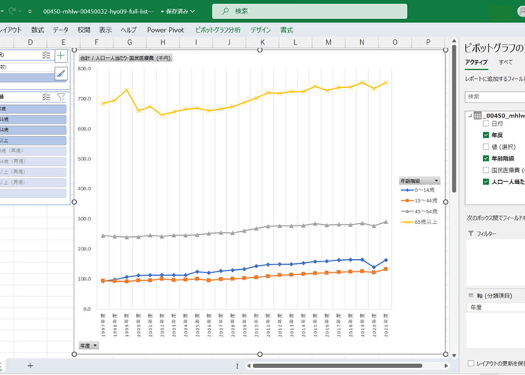Switch to the 表示 ribbon tab
Screen dimensions: 525x375
(105, 30)
